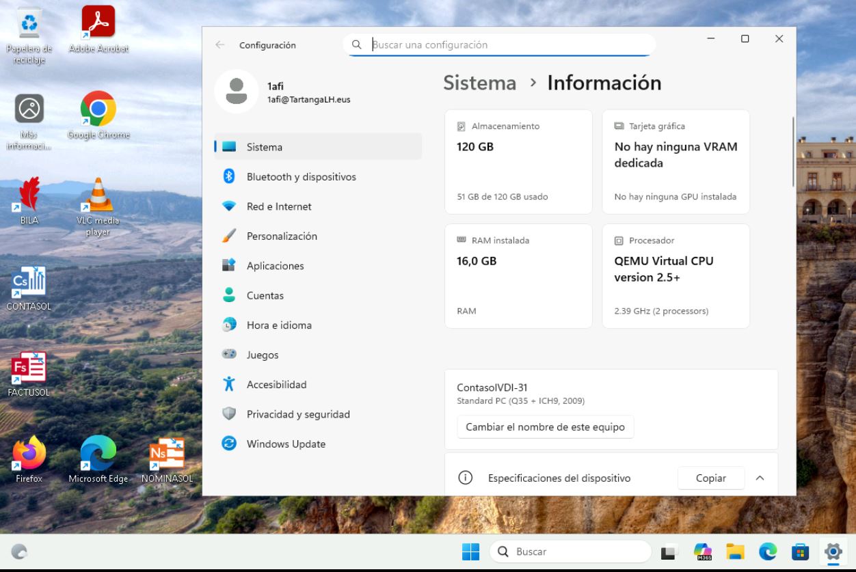This screenshot has height=572, width=856.
Task: Open the Bluetooth y dispositivos settings
Action: pyautogui.click(x=301, y=177)
